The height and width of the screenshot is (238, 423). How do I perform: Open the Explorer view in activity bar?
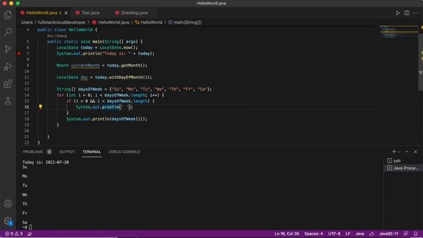[8, 15]
